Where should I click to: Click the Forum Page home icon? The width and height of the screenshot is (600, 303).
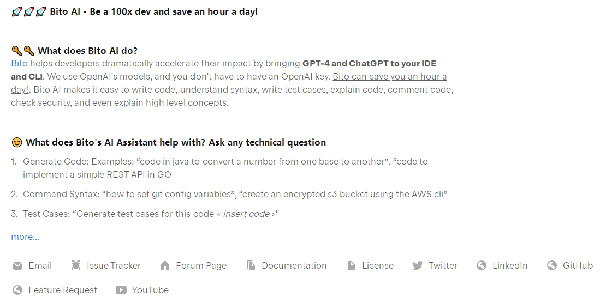pyautogui.click(x=165, y=265)
